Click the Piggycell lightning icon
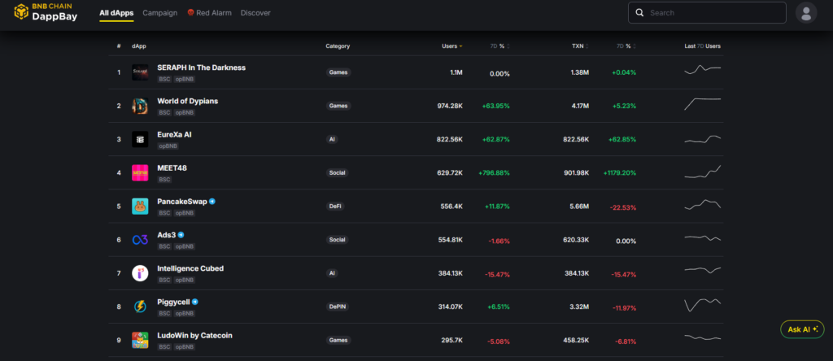The image size is (833, 361). click(x=140, y=307)
